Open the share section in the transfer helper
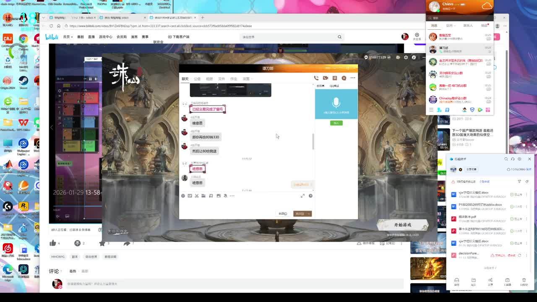Screen dimensions: 537x302 point(490,282)
